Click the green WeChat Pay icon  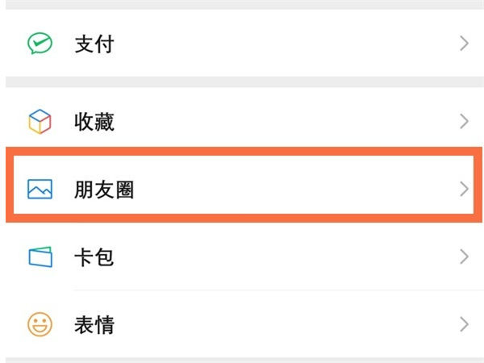click(x=39, y=44)
